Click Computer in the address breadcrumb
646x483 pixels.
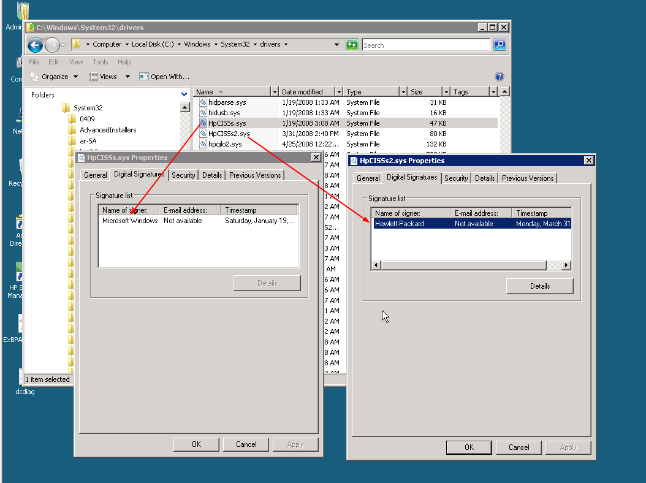[107, 44]
